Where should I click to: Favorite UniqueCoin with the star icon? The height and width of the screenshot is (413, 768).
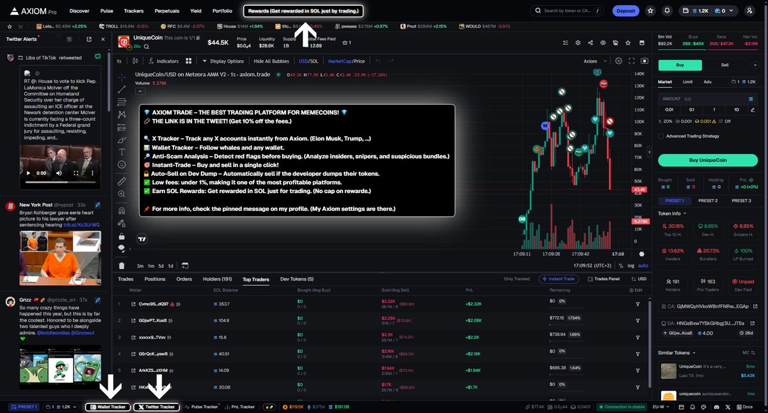tap(627, 42)
